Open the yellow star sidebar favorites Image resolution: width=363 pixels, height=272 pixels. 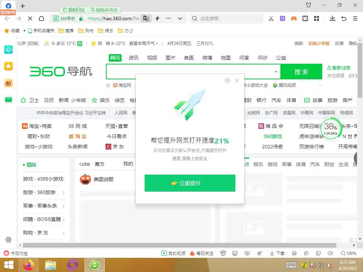click(9, 66)
